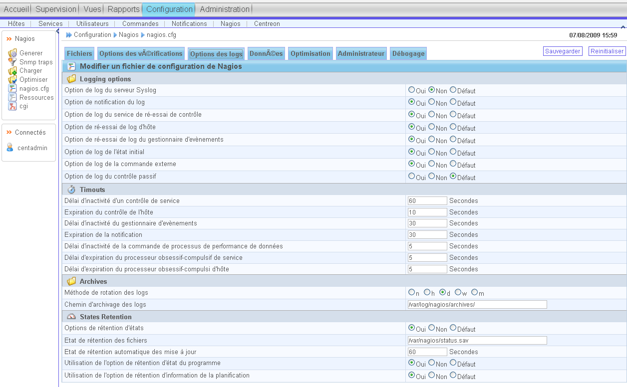627x387 pixels.
Task: Click the Snmp traps icon
Action: click(x=12, y=62)
